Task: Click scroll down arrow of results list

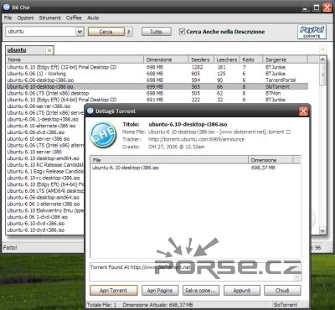Action: coord(322,230)
